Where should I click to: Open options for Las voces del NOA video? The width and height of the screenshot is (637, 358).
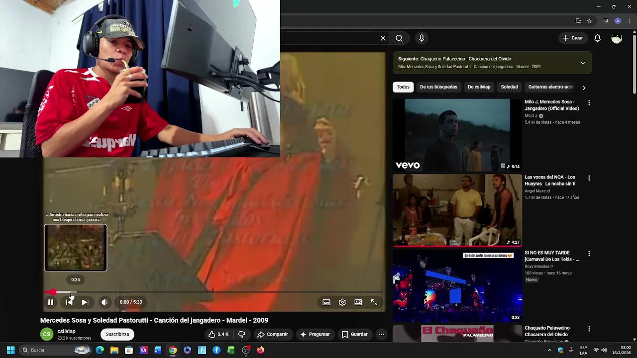(x=589, y=178)
